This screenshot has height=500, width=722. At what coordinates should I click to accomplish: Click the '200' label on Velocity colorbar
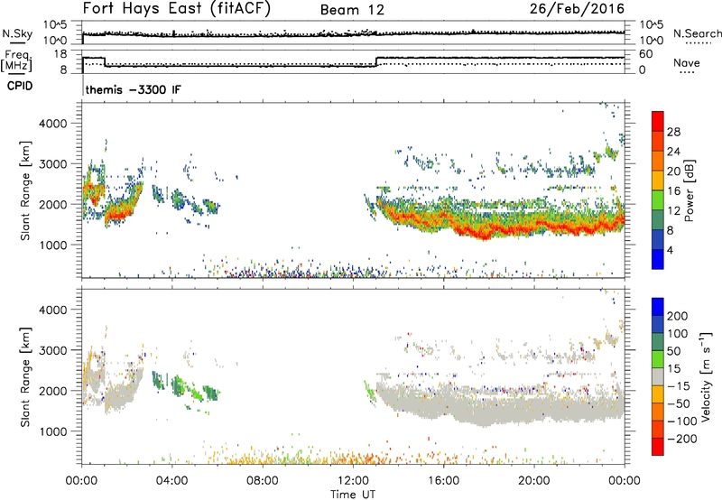pyautogui.click(x=678, y=316)
